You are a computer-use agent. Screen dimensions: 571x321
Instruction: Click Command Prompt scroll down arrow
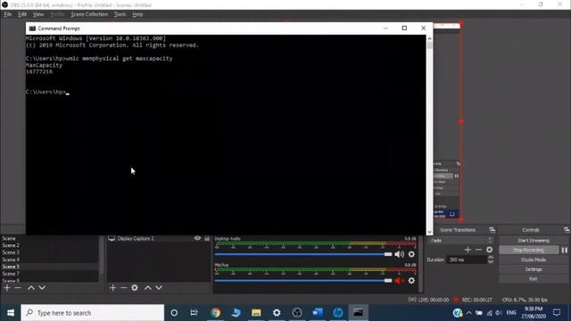tap(430, 232)
